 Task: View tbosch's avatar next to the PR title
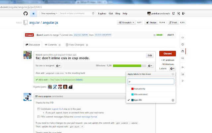tap(27, 55)
